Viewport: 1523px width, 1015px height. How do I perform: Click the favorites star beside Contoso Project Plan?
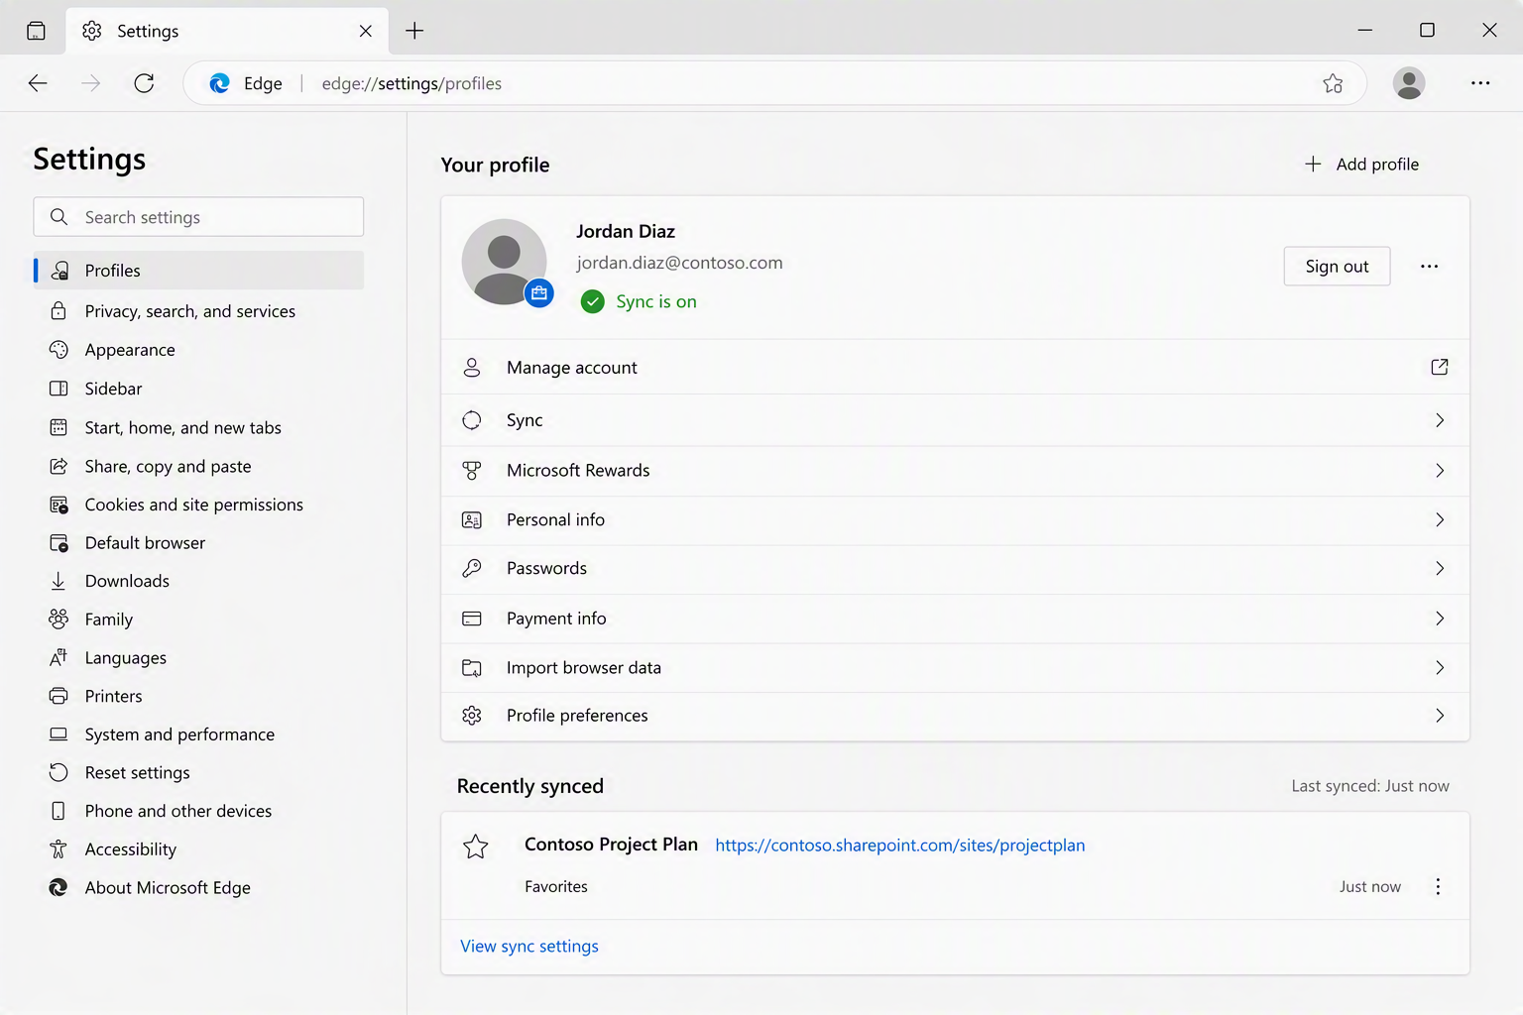pyautogui.click(x=476, y=846)
